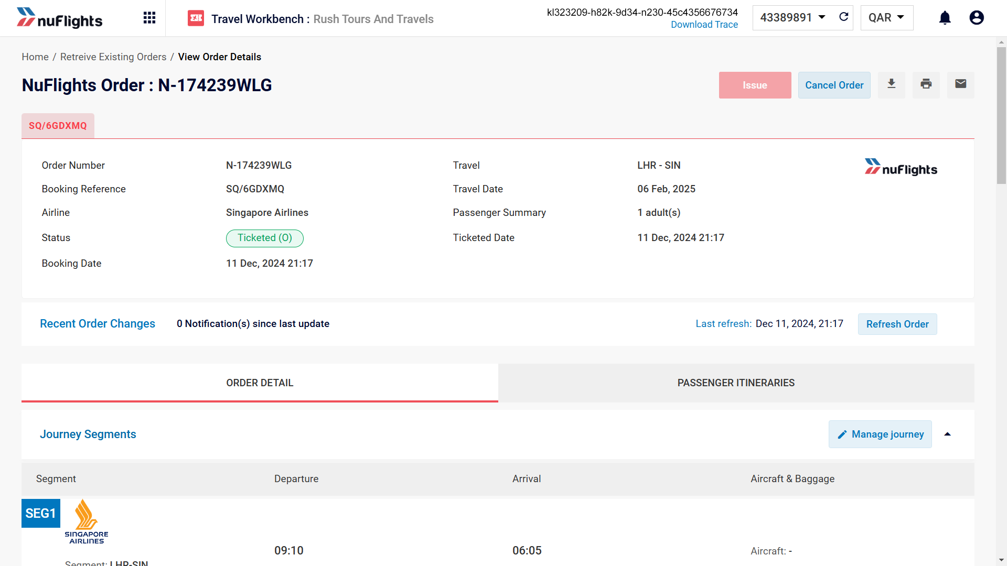Open the 43389891 agency dropdown

pos(792,18)
